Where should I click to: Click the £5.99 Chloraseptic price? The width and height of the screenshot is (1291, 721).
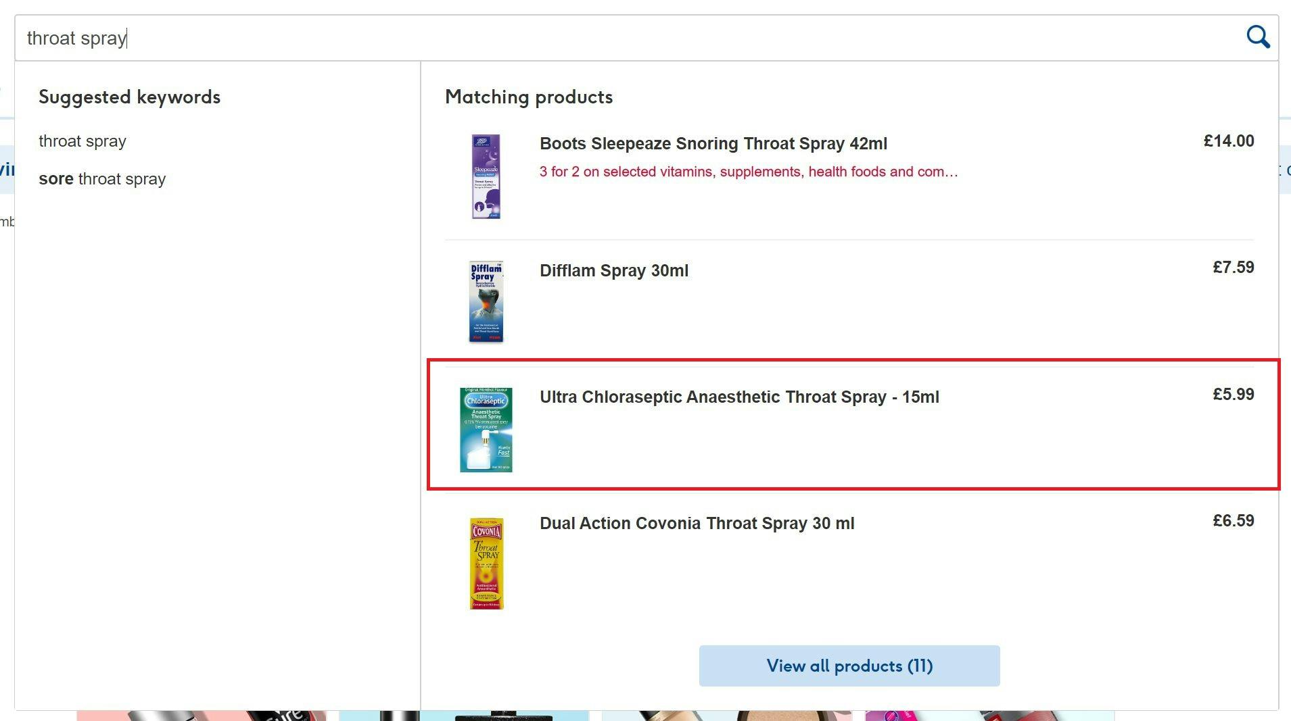tap(1233, 395)
